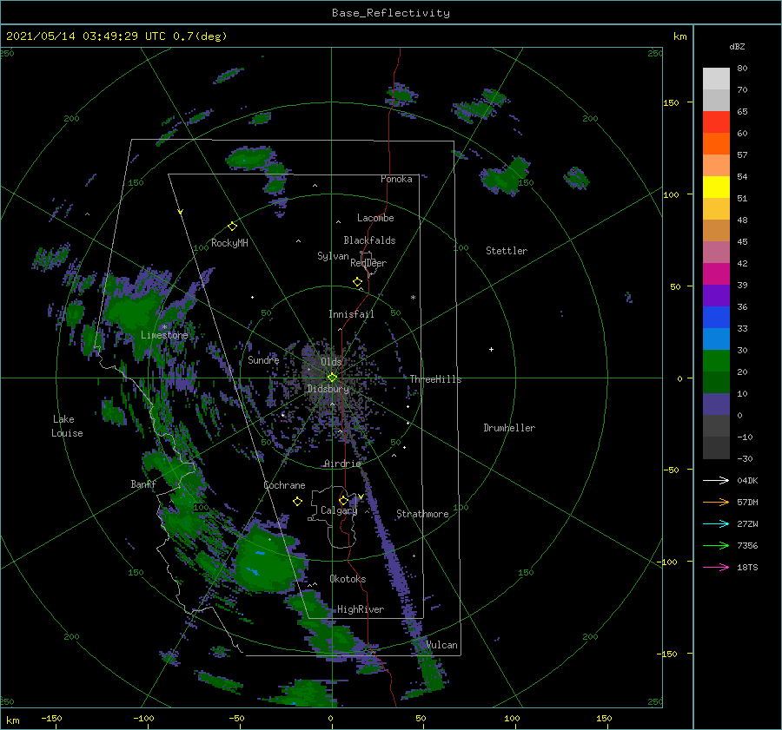Click the orange 57DM arrow in legend

(x=716, y=503)
